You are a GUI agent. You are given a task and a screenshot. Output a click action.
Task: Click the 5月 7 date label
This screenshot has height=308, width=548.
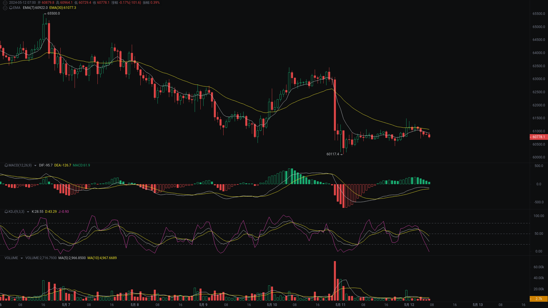66,305
